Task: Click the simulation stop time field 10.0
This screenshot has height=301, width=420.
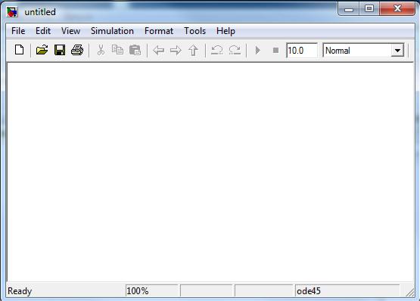Action: point(302,51)
